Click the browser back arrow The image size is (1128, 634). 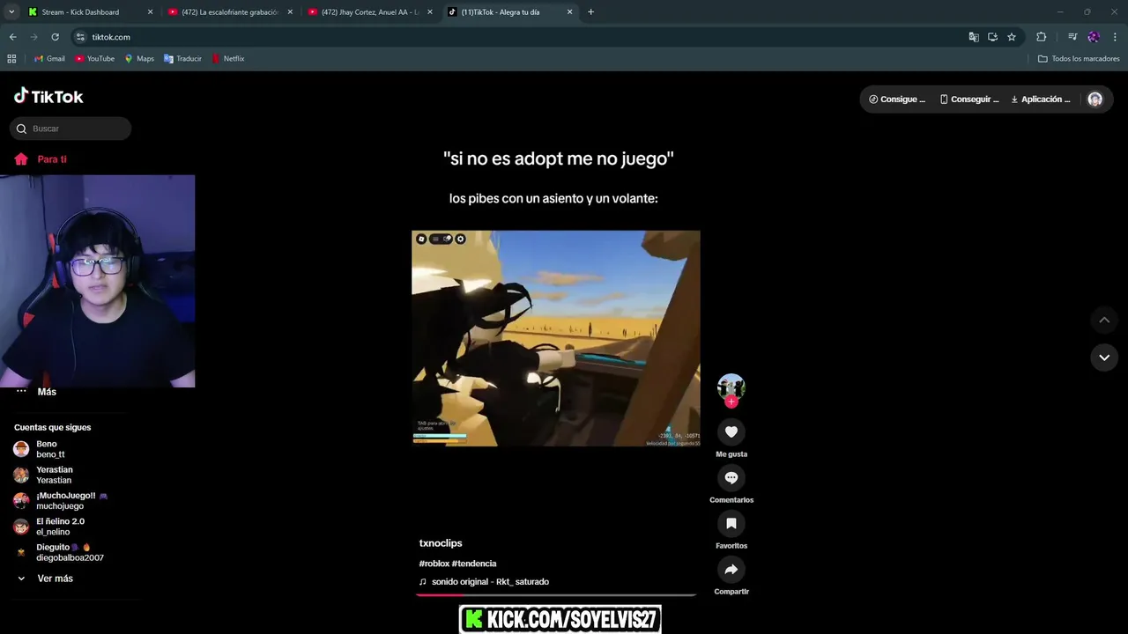[12, 37]
